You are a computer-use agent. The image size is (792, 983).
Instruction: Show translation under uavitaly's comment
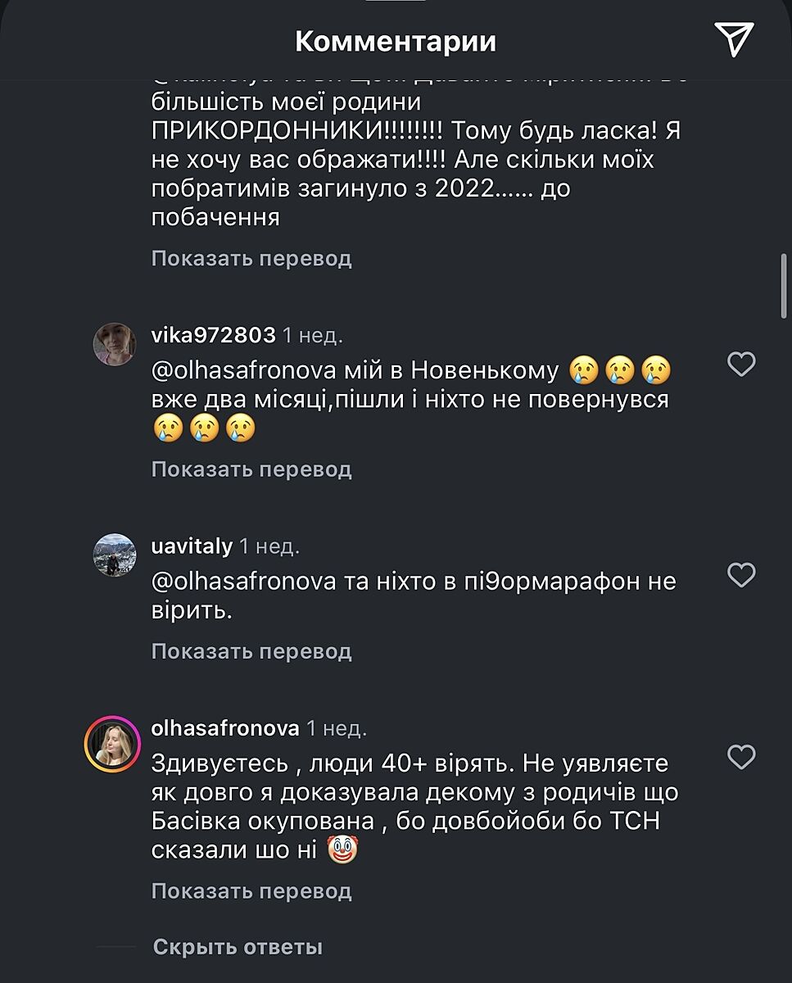[251, 651]
